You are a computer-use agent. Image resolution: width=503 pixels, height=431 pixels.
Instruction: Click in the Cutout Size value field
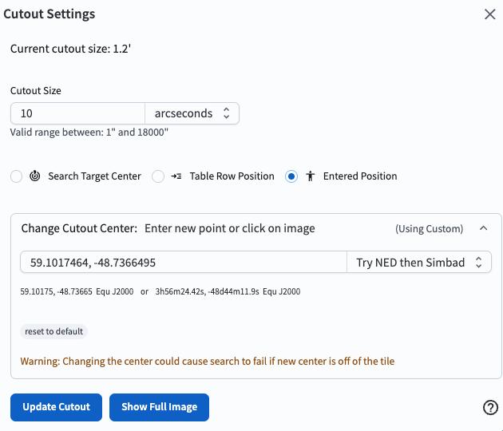point(77,113)
